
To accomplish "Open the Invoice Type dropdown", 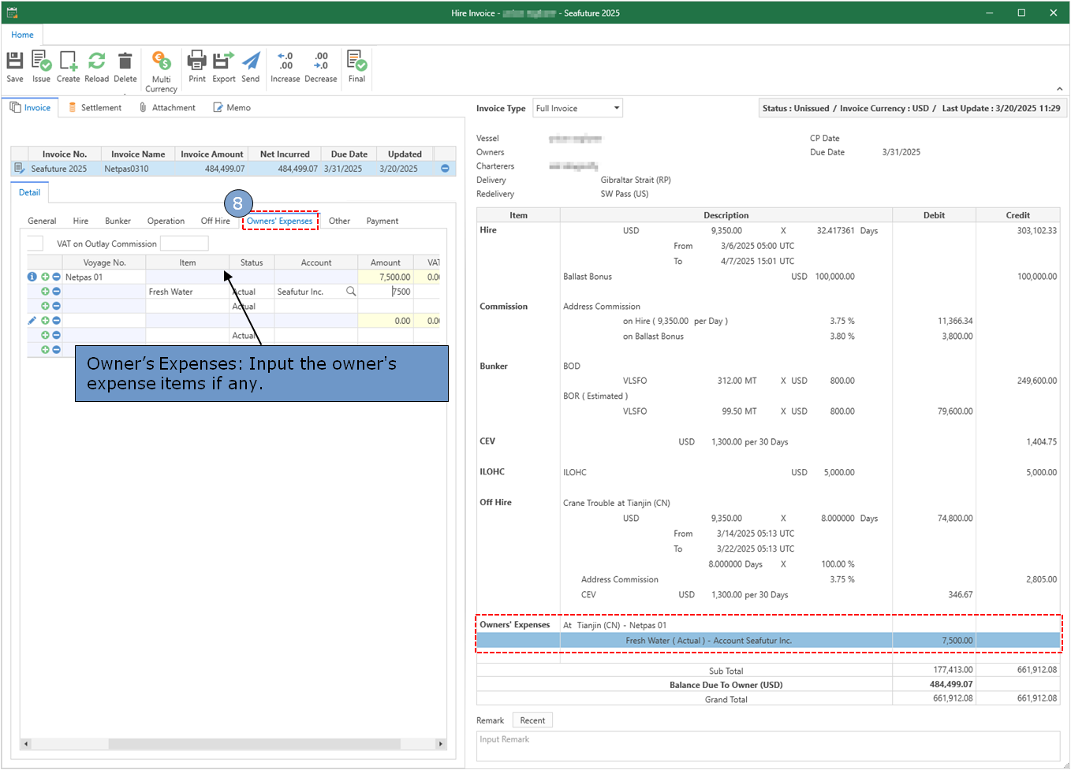I will [616, 108].
